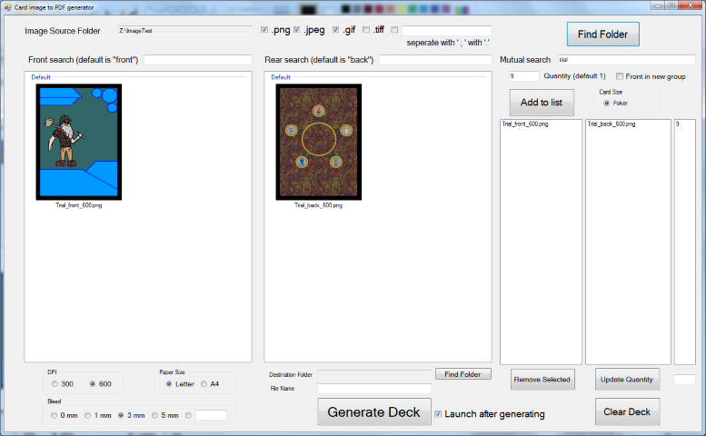
Task: Click the Remove Selected button
Action: (542, 379)
